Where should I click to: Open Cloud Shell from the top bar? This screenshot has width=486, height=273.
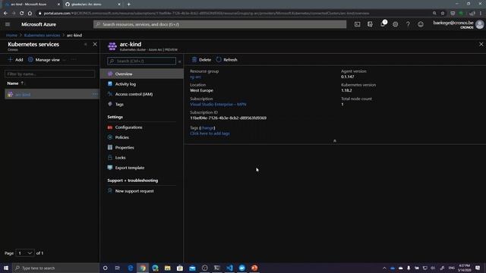click(x=358, y=24)
